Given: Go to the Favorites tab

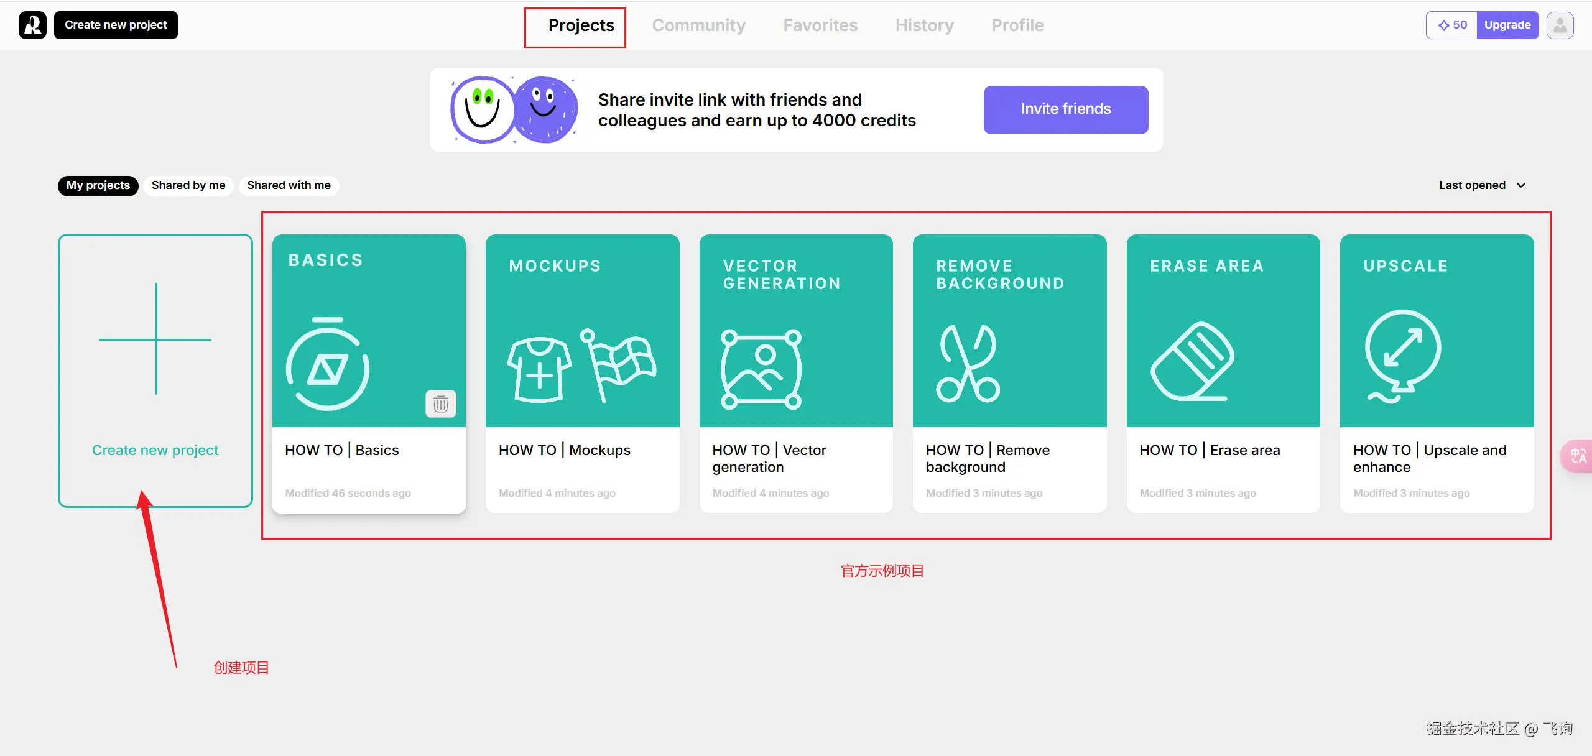Looking at the screenshot, I should [820, 25].
